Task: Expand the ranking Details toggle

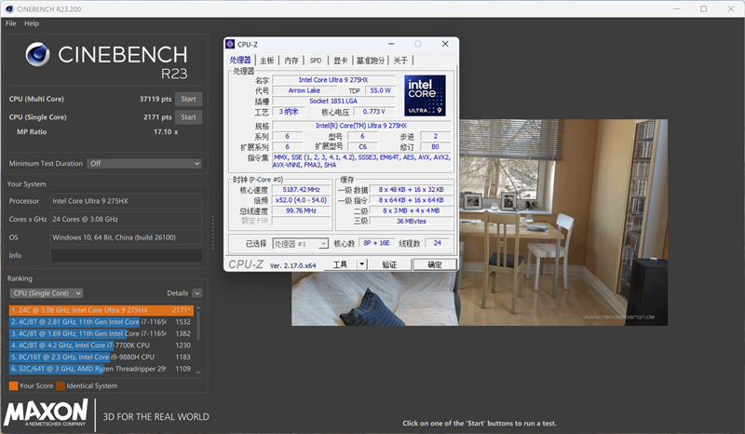Action: (x=196, y=292)
